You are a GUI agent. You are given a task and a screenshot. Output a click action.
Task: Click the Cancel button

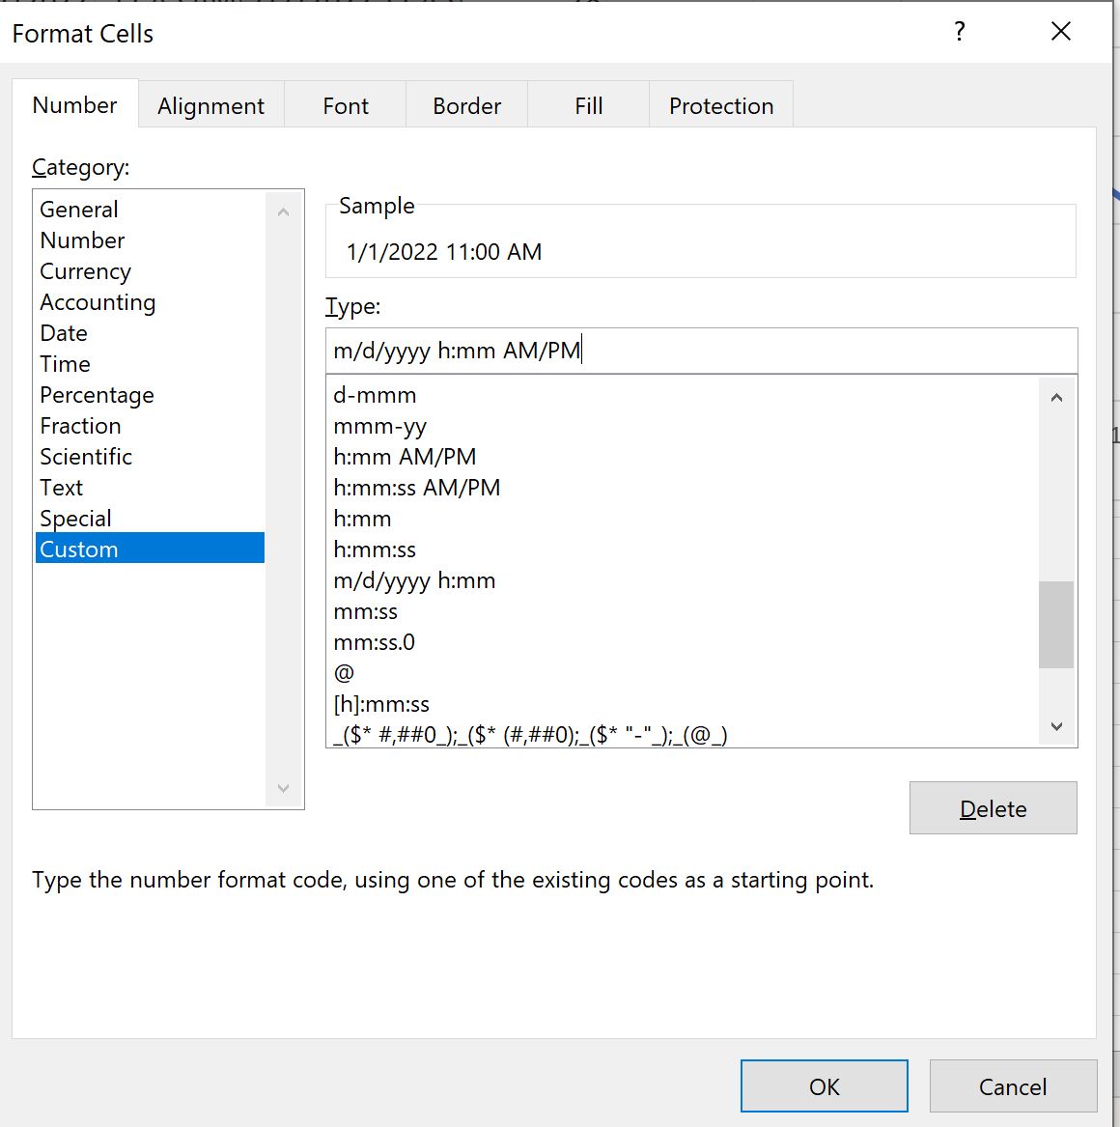tap(1013, 1086)
